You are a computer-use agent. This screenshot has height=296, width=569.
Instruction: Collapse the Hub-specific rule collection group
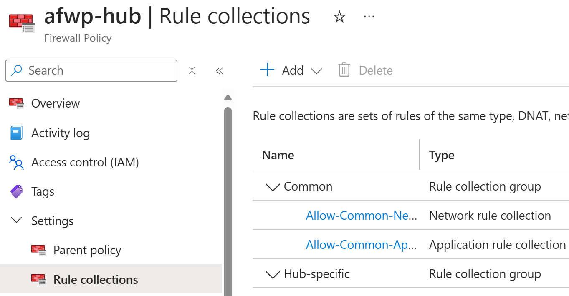[x=273, y=274]
